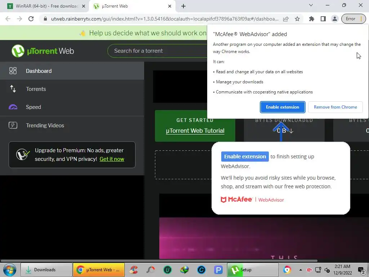Bookmark this page with star icon
Image resolution: width=369 pixels, height=277 pixels.
pyautogui.click(x=297, y=19)
